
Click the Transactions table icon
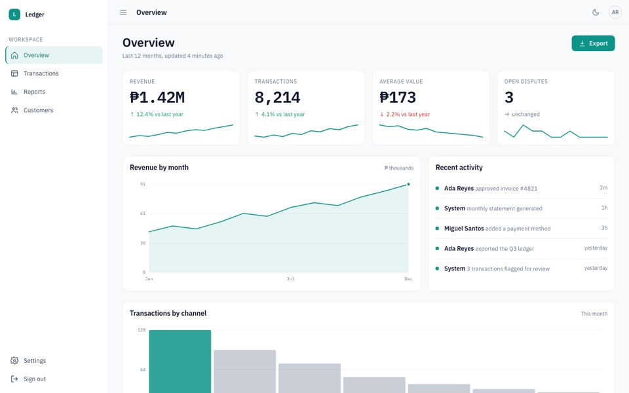(14, 73)
